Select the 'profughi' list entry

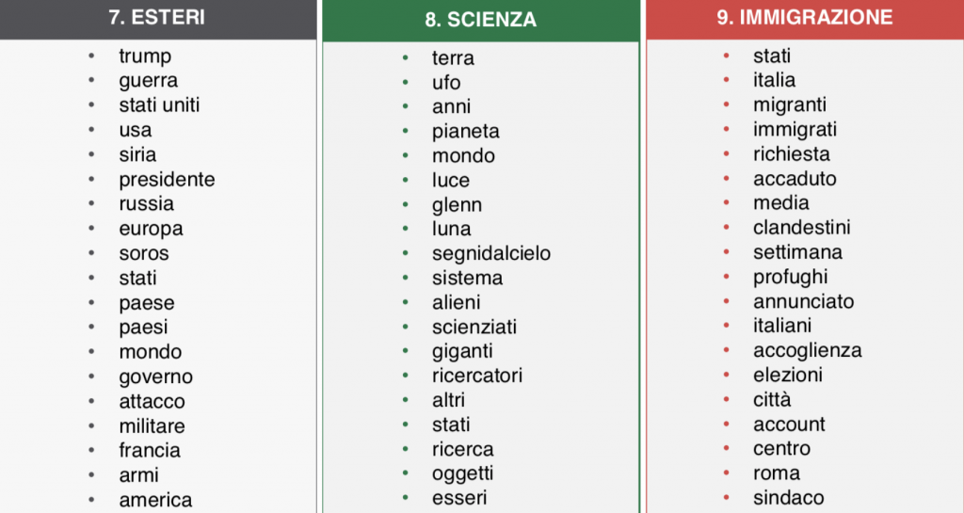pos(790,277)
